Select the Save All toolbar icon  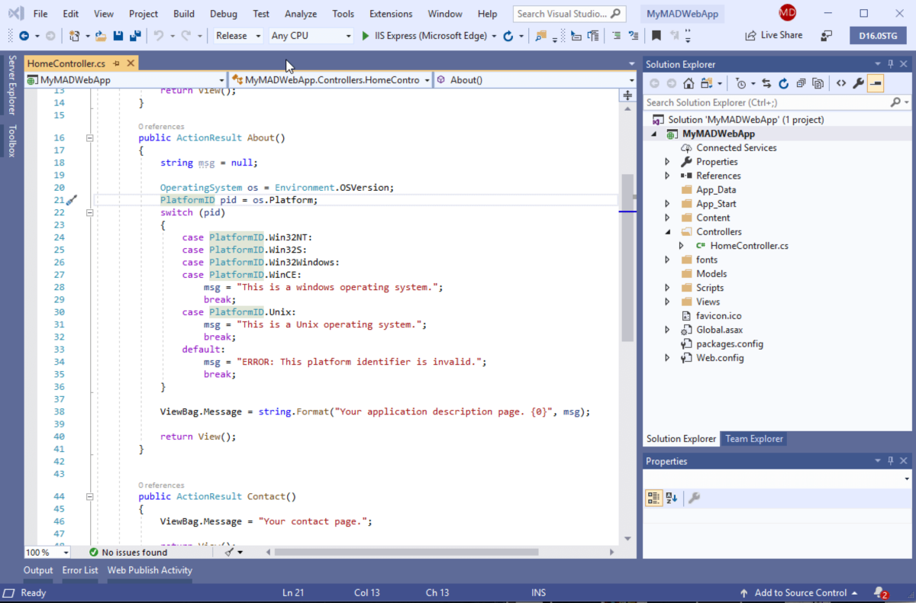(135, 35)
